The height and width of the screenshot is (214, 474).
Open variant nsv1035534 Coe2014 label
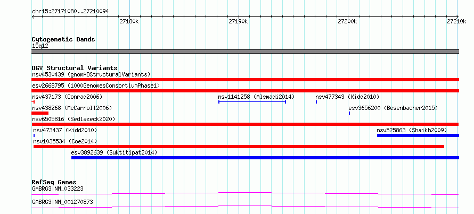pos(65,141)
